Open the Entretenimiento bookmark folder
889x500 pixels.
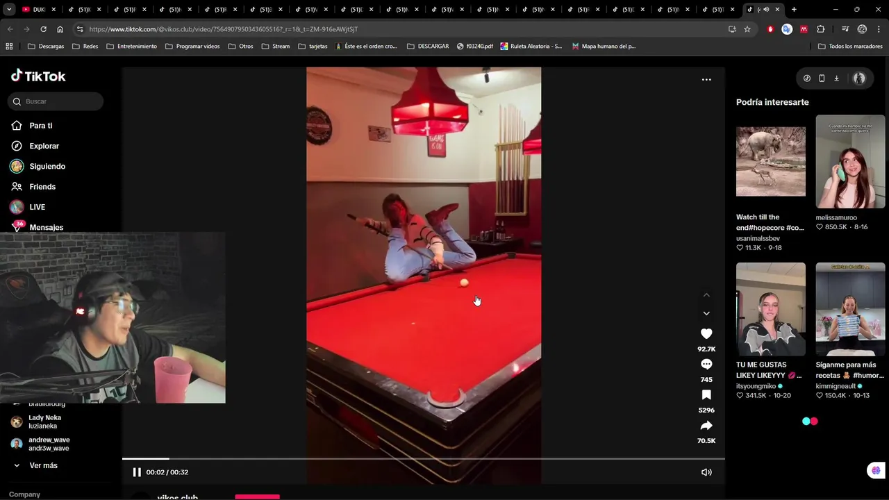[132, 47]
